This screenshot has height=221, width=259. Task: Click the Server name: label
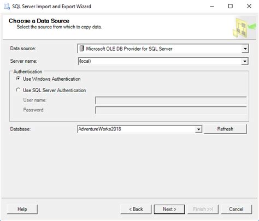[x=23, y=61]
